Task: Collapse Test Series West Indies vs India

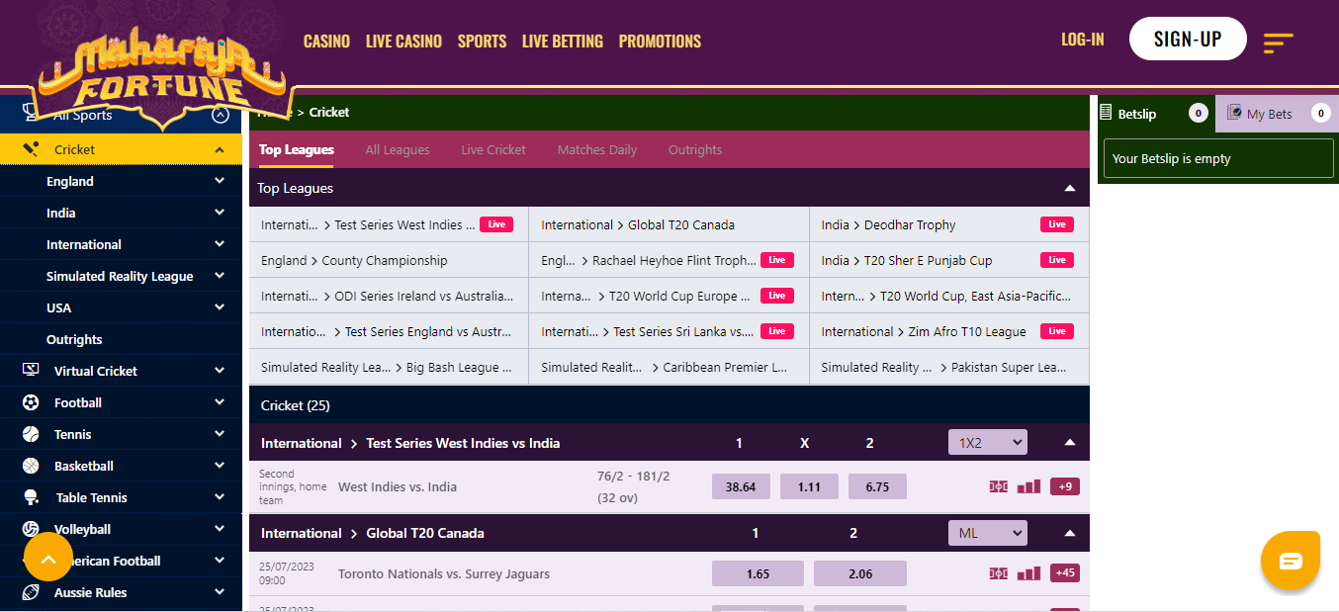Action: pos(1069,443)
